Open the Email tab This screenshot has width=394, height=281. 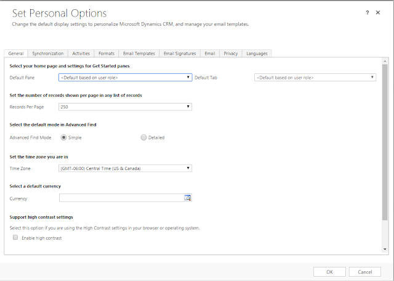[210, 54]
